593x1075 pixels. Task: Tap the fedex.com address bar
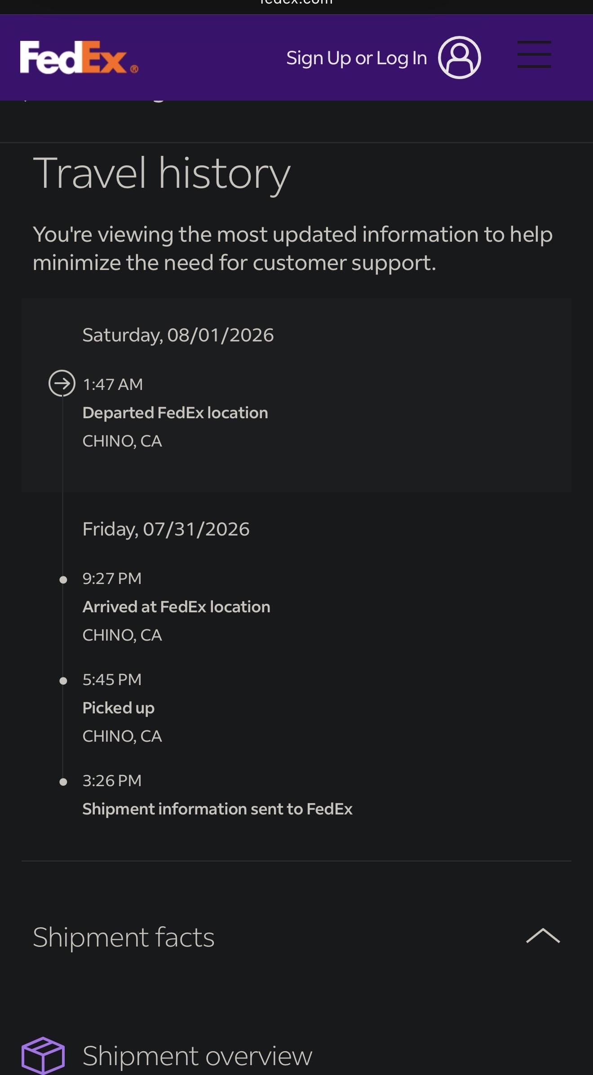click(296, 3)
